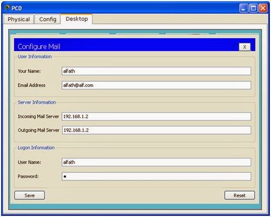Click the PC0 title bar icon

point(8,8)
